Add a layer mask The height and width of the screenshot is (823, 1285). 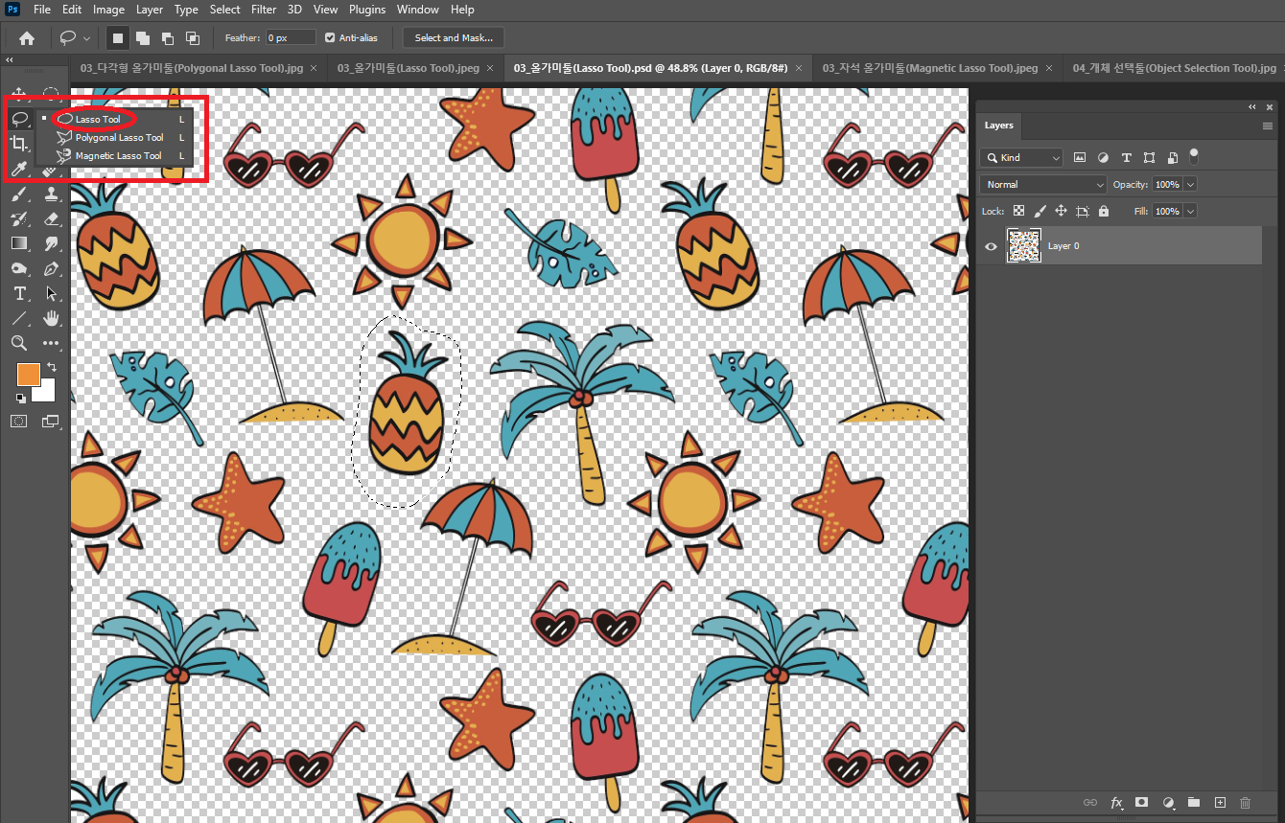point(1142,802)
